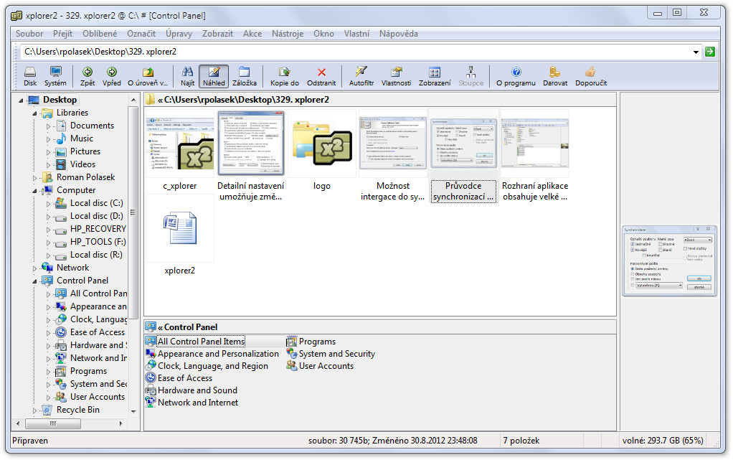Open the address bar history dropdown
The height and width of the screenshot is (460, 733).
[696, 52]
